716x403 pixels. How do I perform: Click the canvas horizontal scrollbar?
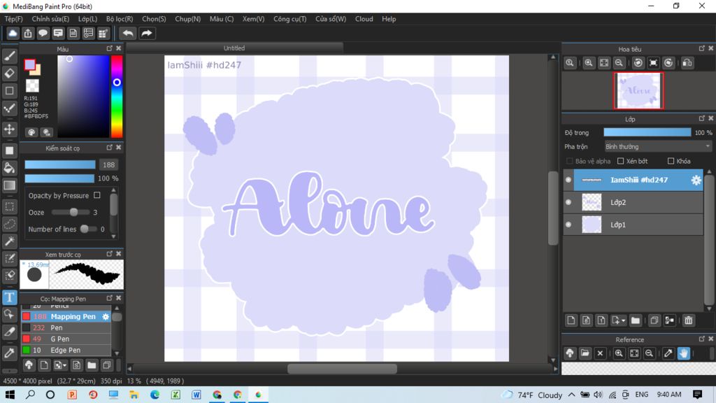342,368
